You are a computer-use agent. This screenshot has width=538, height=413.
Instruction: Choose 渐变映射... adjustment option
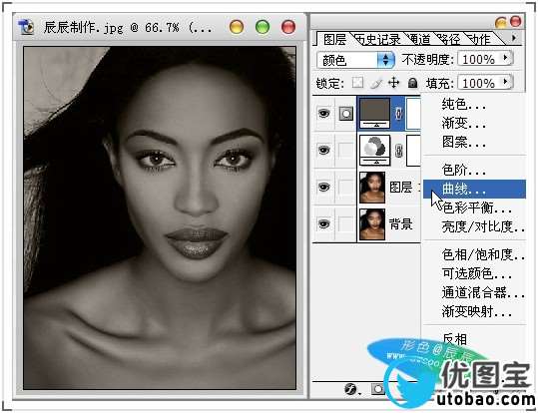[476, 311]
